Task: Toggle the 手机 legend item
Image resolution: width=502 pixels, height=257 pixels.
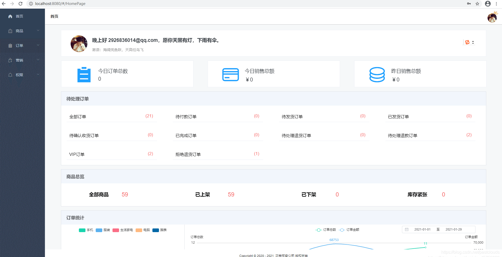Action: click(86, 230)
